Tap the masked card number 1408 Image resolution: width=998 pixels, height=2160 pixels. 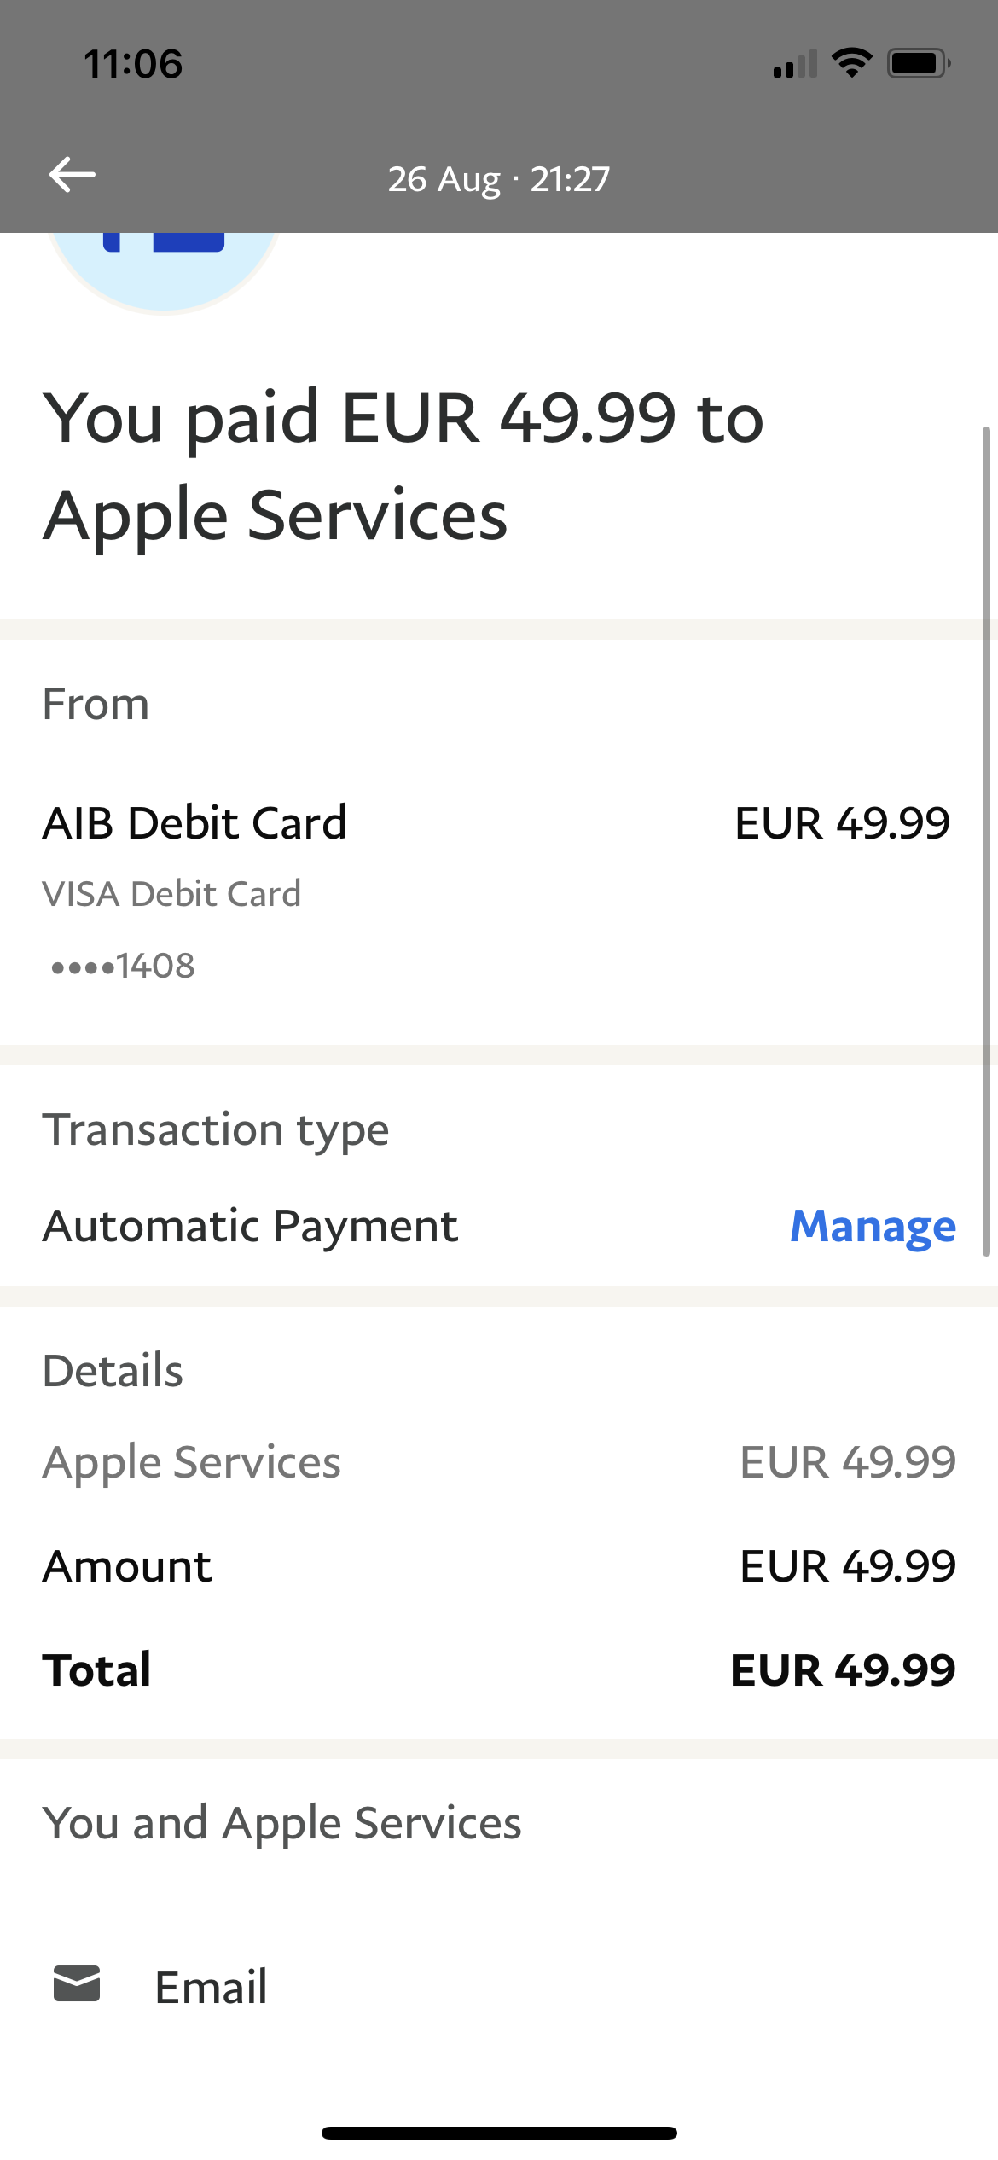point(124,967)
